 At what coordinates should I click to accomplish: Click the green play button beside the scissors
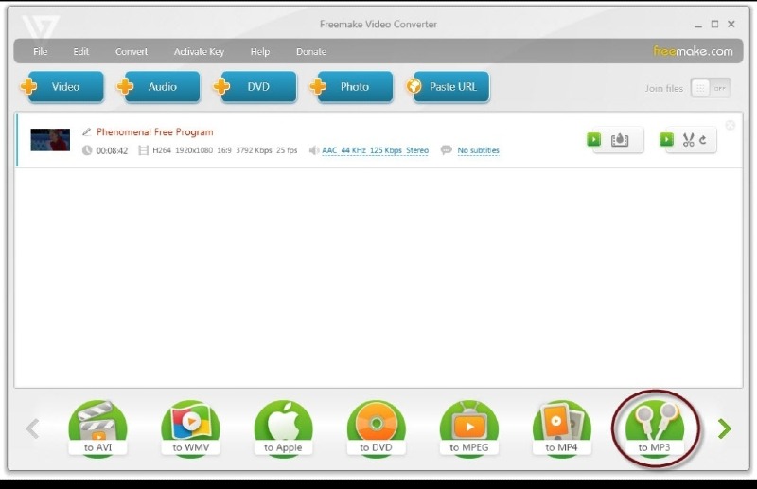[667, 139]
